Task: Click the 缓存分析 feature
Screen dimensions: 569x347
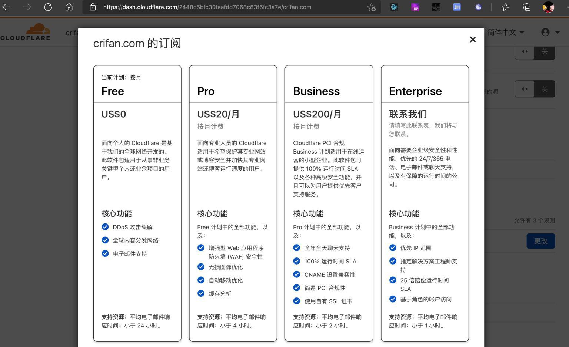Action: [220, 294]
